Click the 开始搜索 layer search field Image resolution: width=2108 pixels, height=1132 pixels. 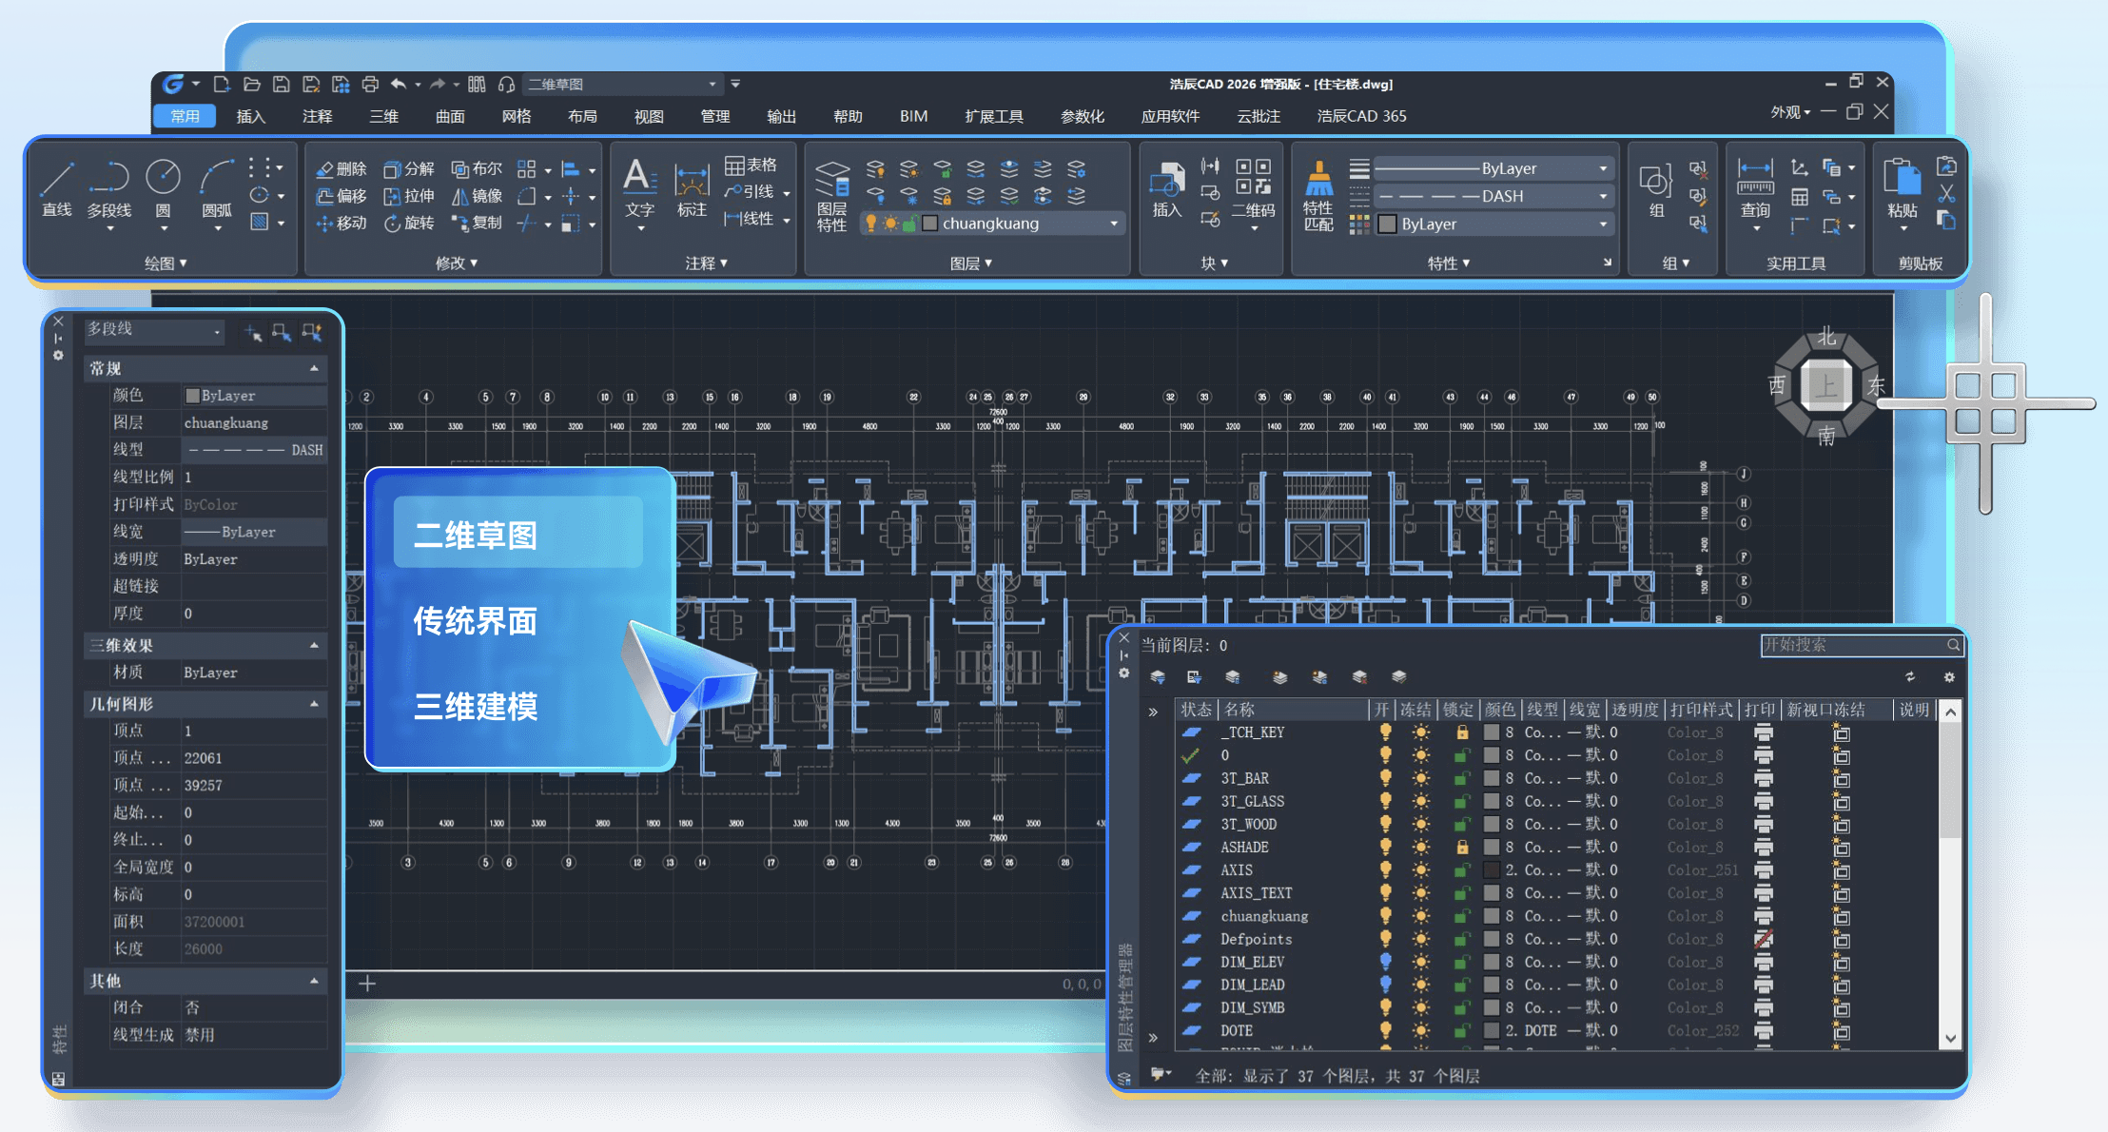1861,645
